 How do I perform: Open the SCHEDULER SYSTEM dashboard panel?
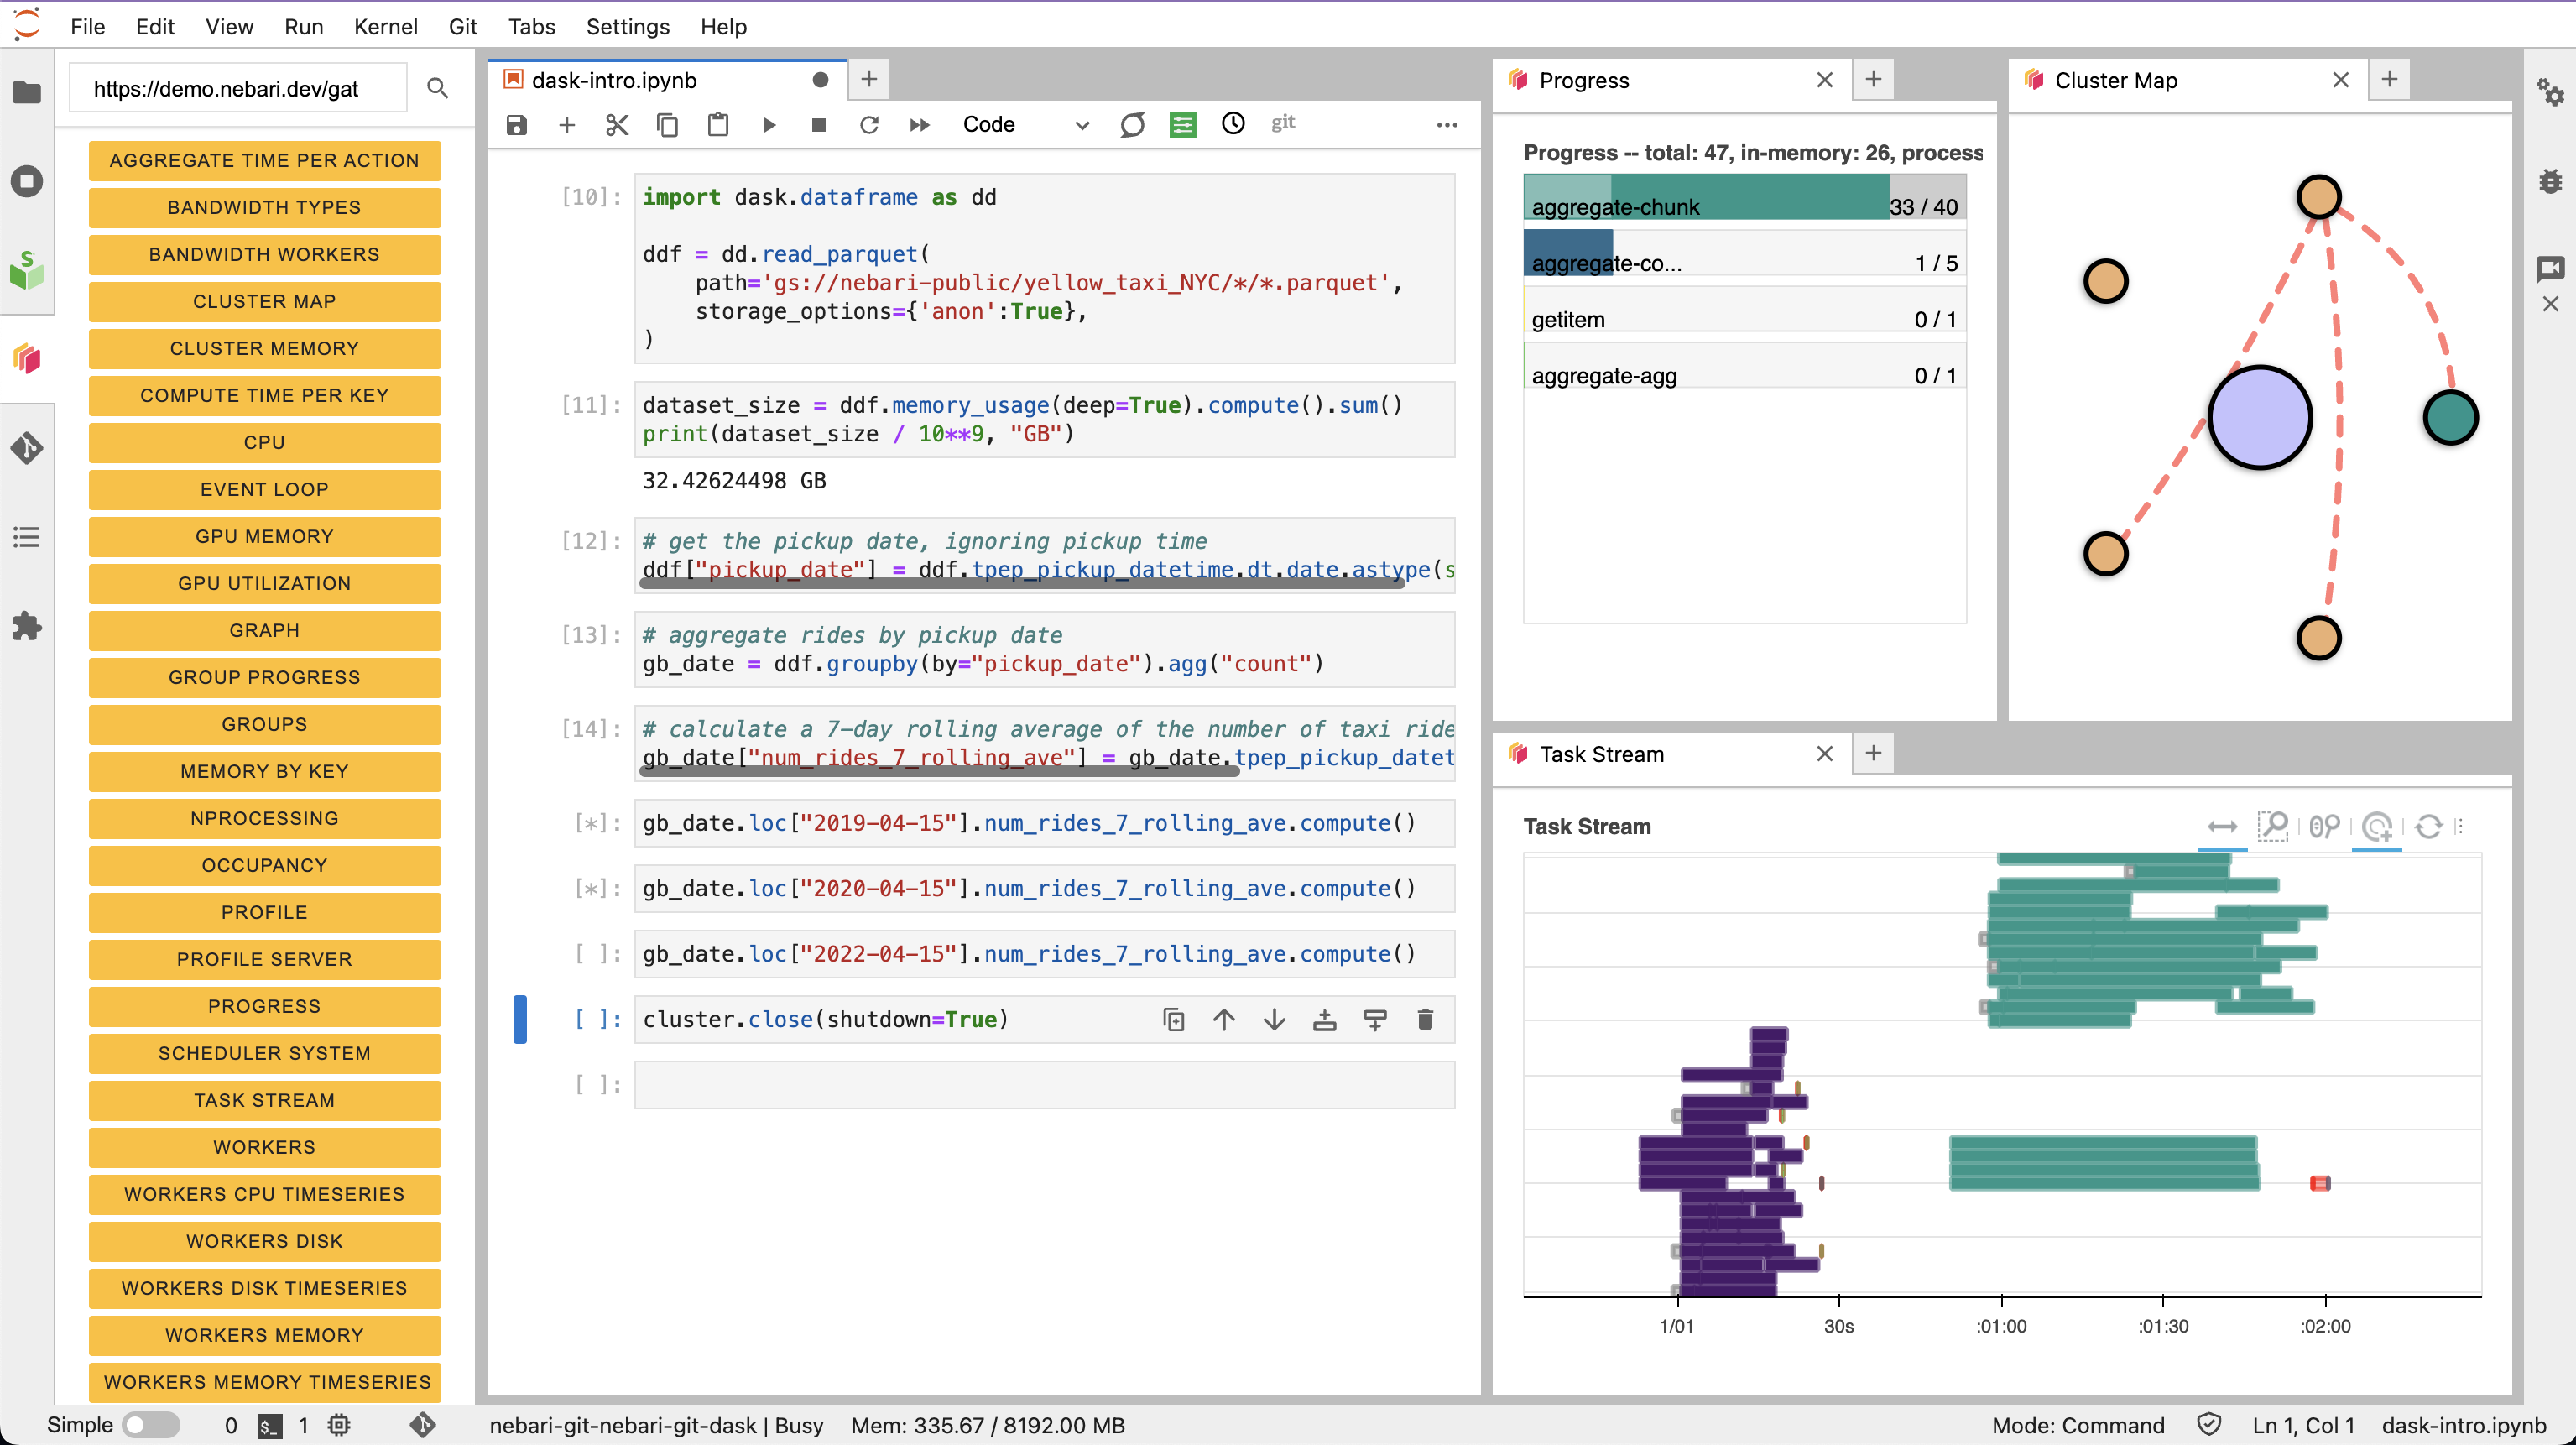tap(264, 1053)
